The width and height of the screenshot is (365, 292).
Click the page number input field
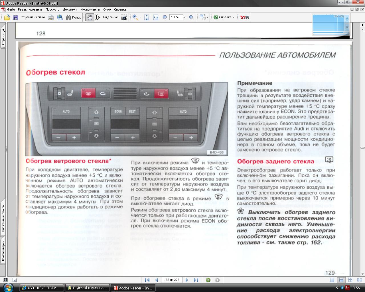[172, 280]
